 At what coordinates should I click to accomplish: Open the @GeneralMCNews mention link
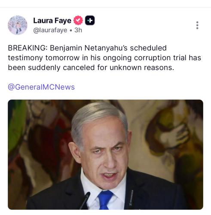[41, 87]
